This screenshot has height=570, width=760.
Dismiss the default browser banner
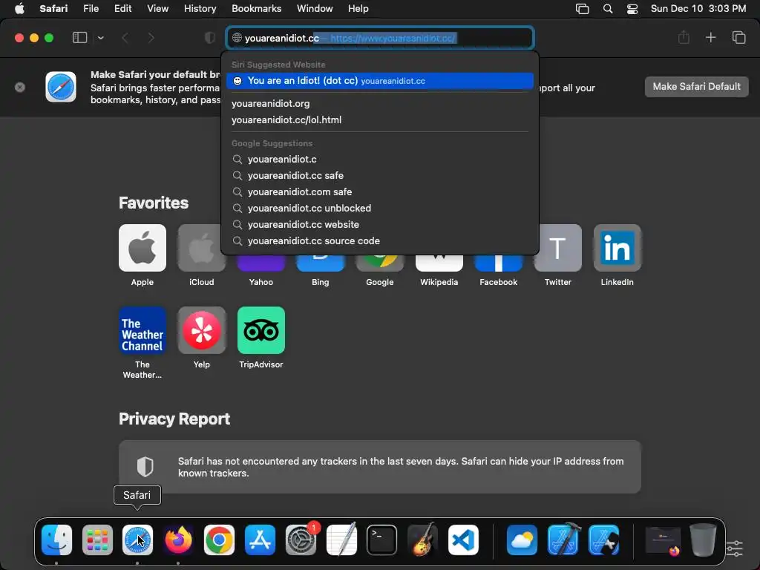point(20,88)
